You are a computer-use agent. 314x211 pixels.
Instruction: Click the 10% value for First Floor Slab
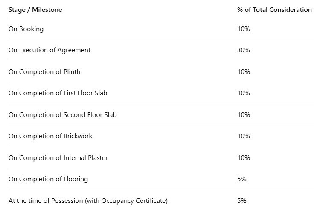pos(244,93)
